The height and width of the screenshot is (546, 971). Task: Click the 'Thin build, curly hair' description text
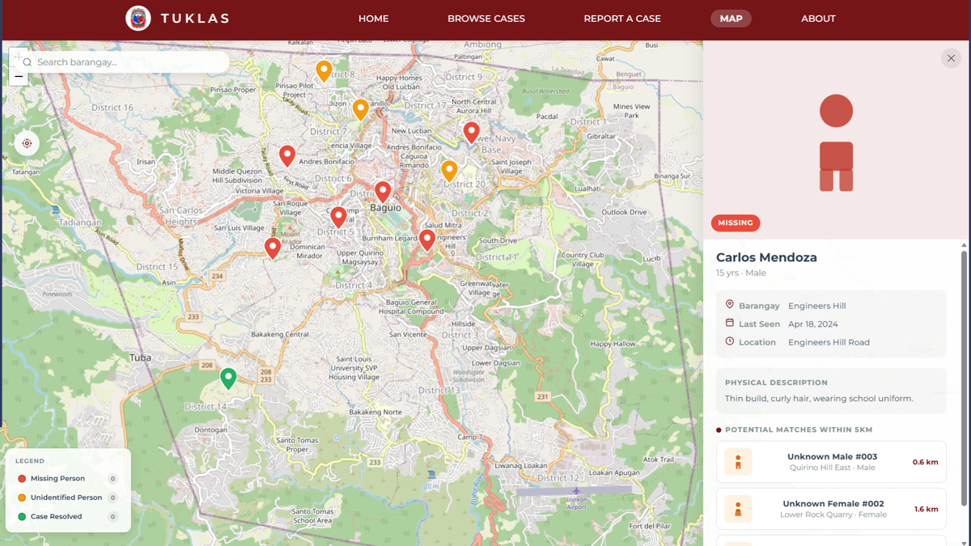coord(819,398)
